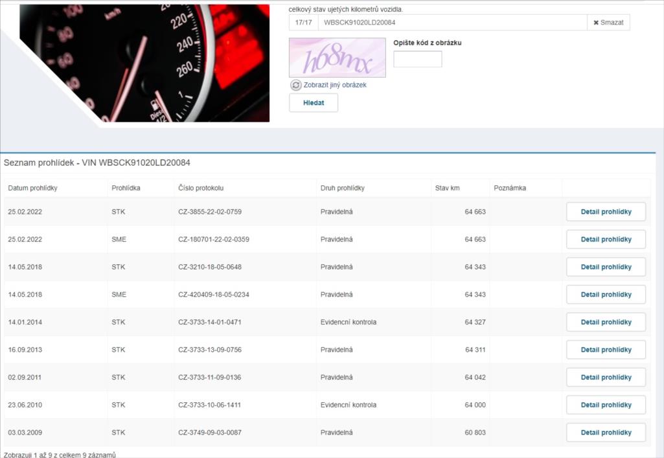Open detail for SME inspection 25.02.2022
Screen dimensions: 664x458
pos(606,240)
